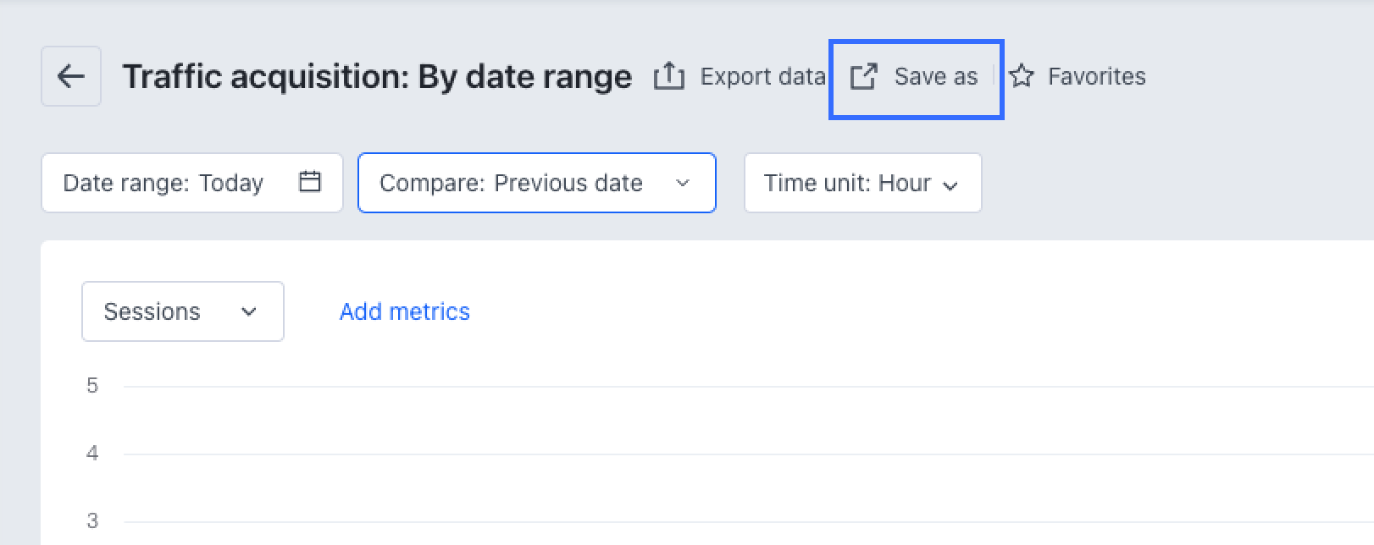The width and height of the screenshot is (1374, 545).
Task: Open the calendar icon in Date range
Action: pos(310,182)
